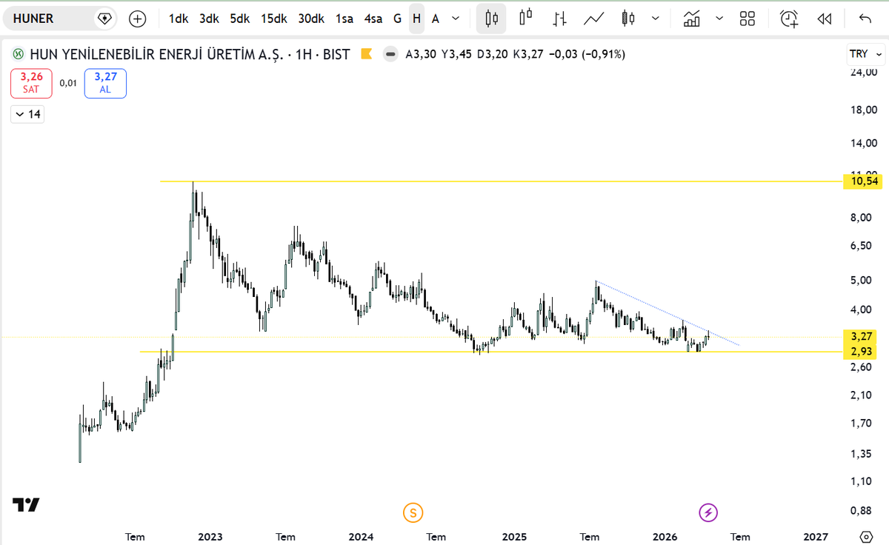
Task: Select the bars chart style
Action: coord(560,19)
